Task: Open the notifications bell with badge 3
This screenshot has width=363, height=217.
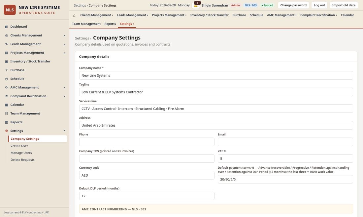Action: tap(196, 5)
